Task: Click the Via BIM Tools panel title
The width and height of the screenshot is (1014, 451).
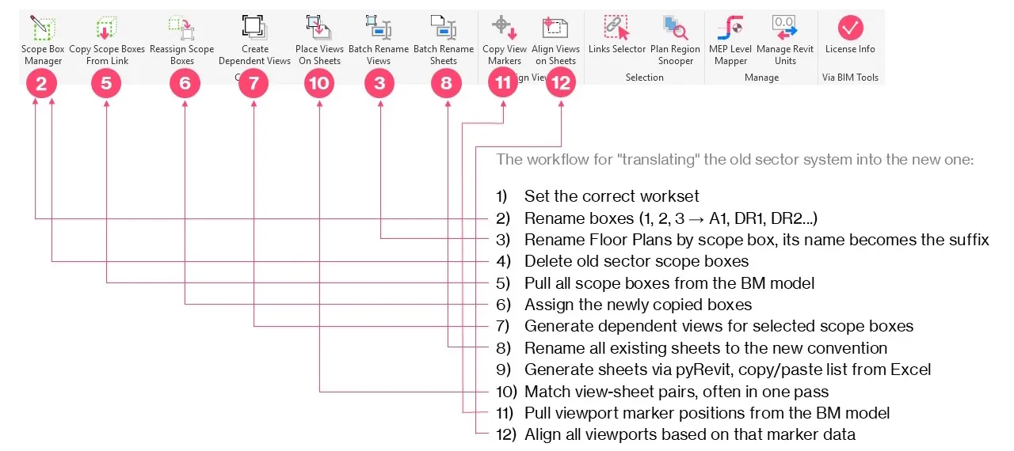Action: tap(851, 78)
